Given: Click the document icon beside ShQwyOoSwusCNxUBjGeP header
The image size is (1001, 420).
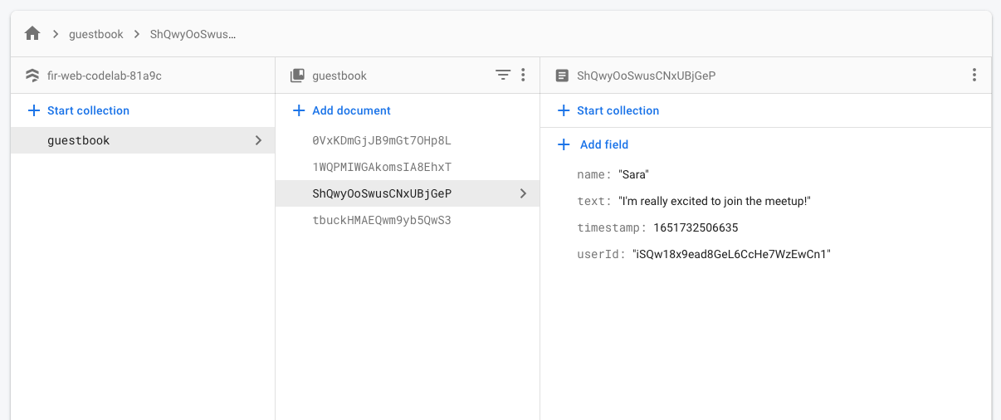Looking at the screenshot, I should [562, 76].
